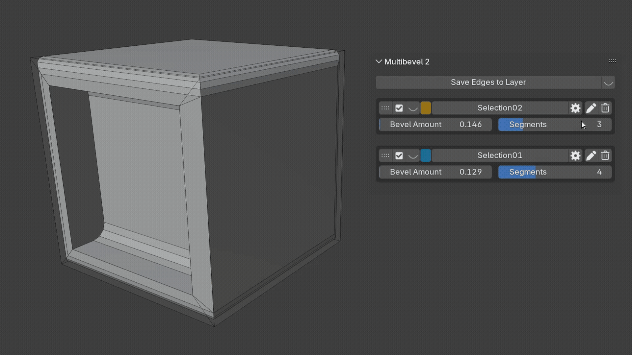Open dropdown beside Save Edges to Layer
This screenshot has width=632, height=355.
608,83
